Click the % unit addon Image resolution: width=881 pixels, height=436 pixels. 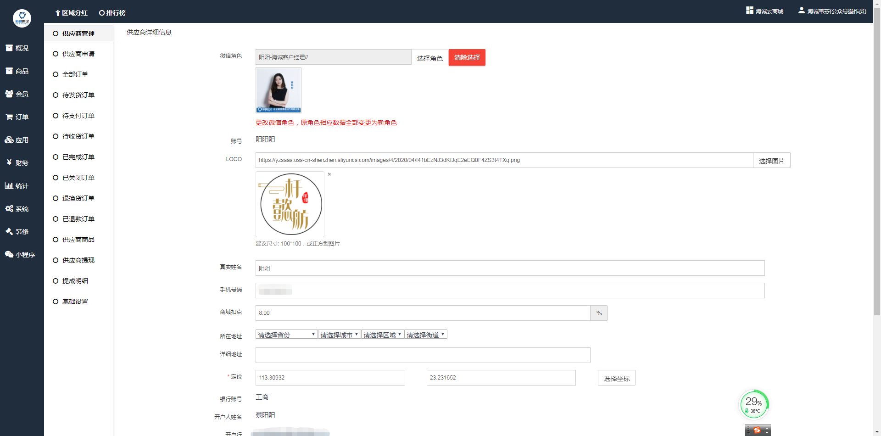[x=599, y=313]
